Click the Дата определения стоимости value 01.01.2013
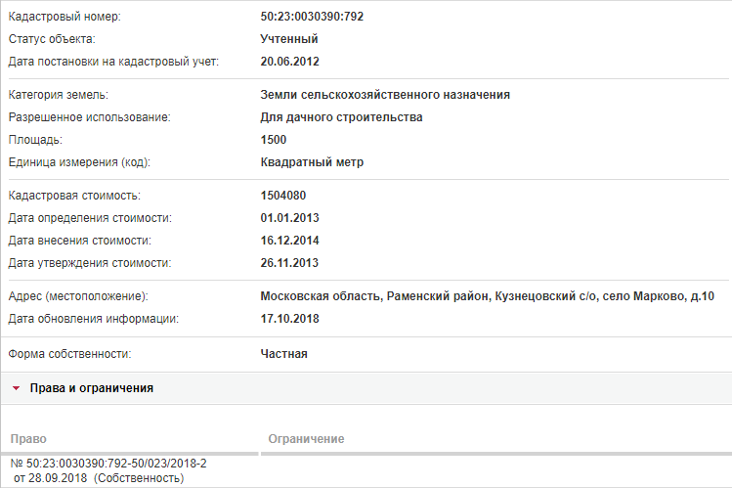This screenshot has width=732, height=488. tap(290, 218)
